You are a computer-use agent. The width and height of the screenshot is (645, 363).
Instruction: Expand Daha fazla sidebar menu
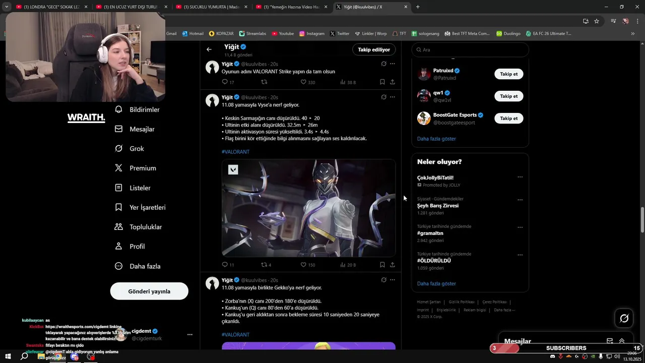(138, 266)
